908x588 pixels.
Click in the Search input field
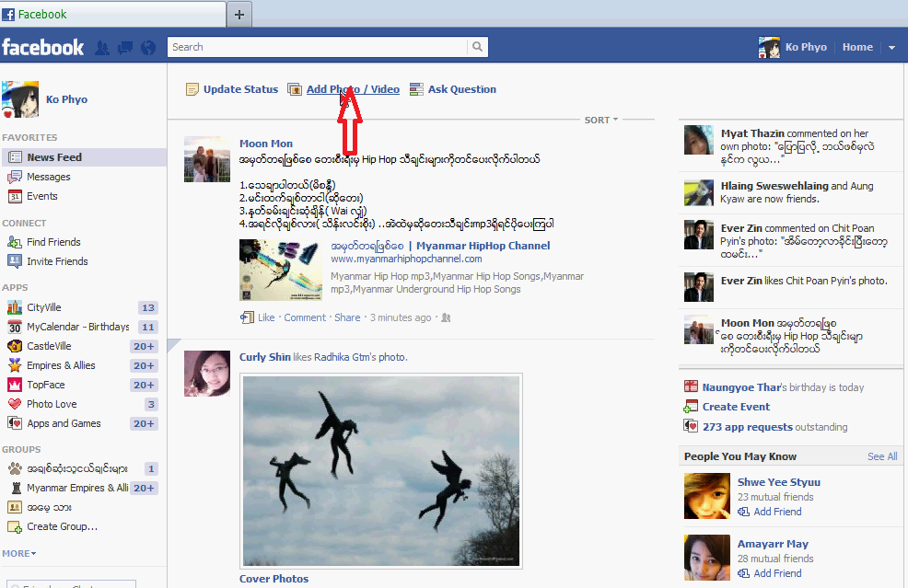click(x=318, y=47)
